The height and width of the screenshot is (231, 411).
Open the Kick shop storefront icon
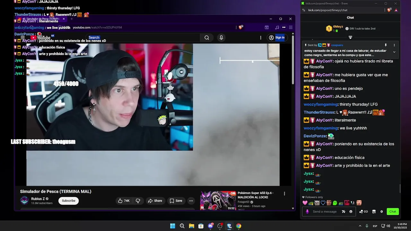(374, 211)
